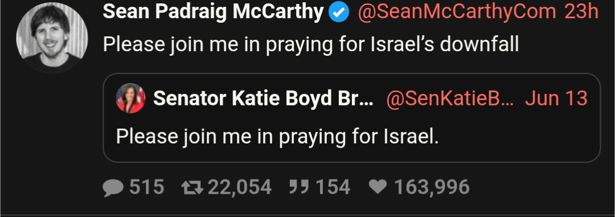This screenshot has height=217, width=615.
Task: Open Sean Padraig McCarthy display name link
Action: click(x=214, y=13)
